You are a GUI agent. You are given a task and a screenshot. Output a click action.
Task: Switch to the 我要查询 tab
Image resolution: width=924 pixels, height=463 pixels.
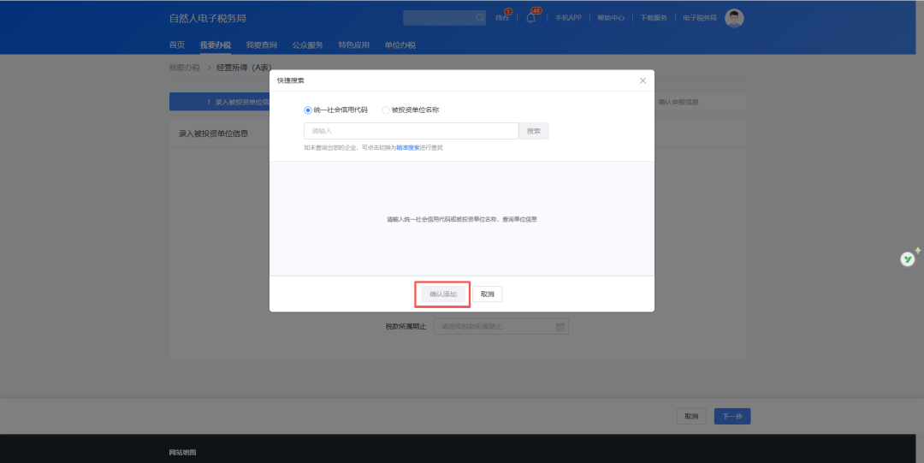click(261, 45)
